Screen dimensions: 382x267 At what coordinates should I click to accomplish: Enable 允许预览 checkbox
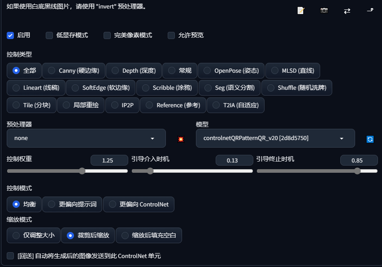coord(171,35)
